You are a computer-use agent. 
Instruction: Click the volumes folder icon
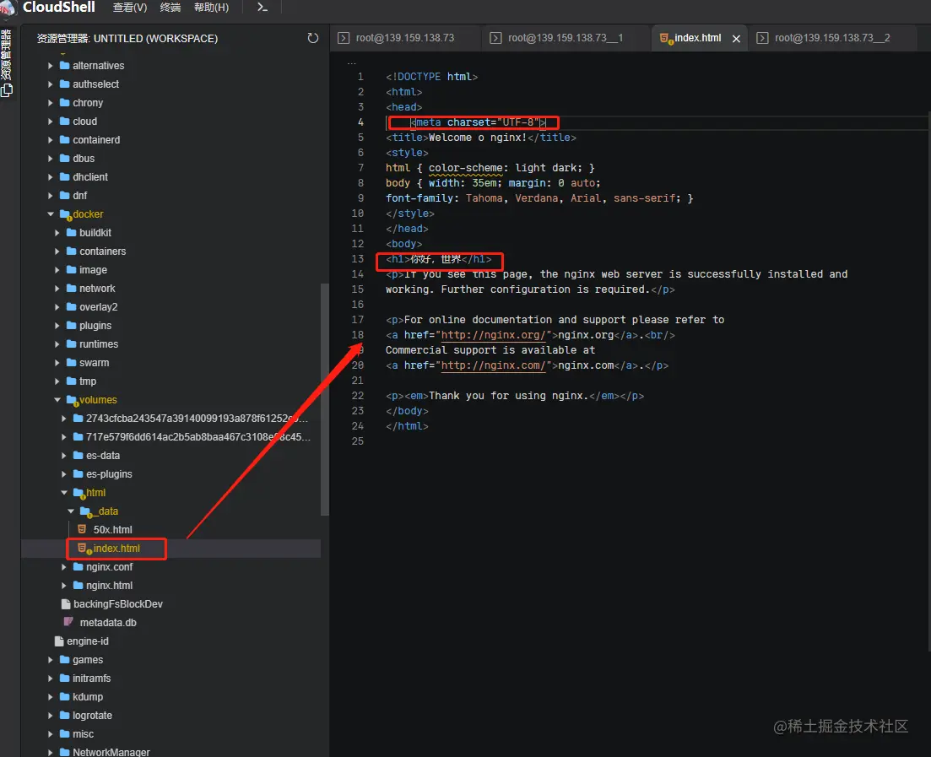72,399
